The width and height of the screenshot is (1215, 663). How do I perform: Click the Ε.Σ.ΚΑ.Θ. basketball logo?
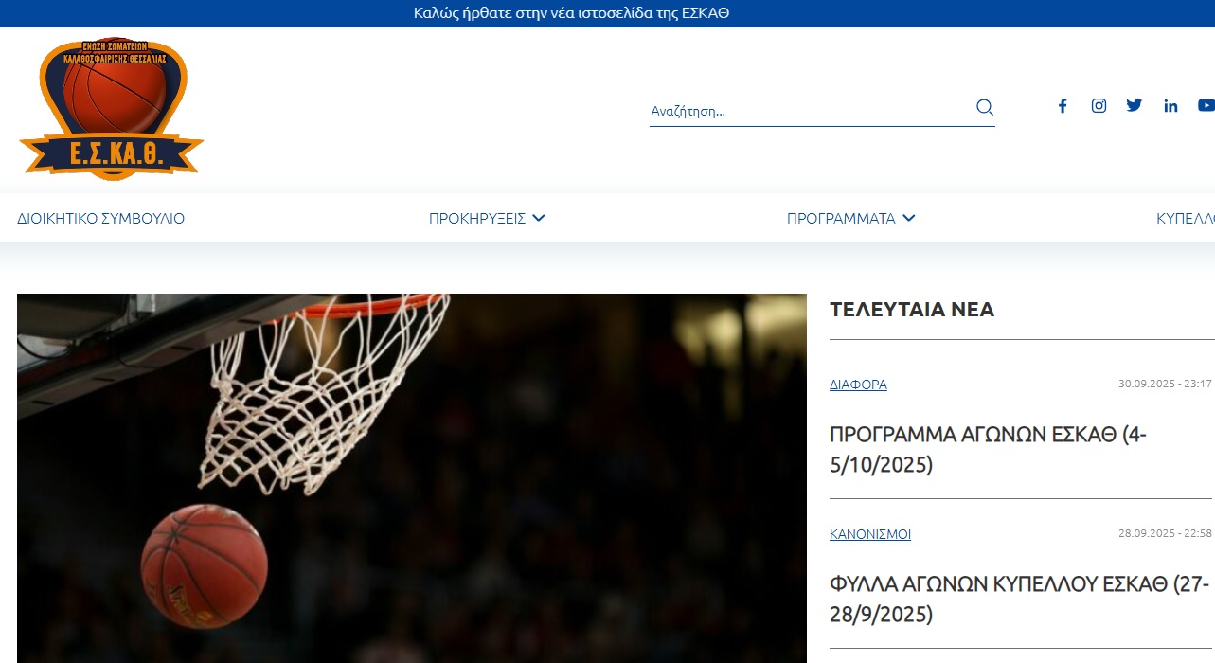pos(112,107)
